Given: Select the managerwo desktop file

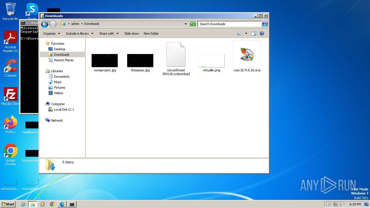Looking at the screenshot, I should tap(32, 184).
